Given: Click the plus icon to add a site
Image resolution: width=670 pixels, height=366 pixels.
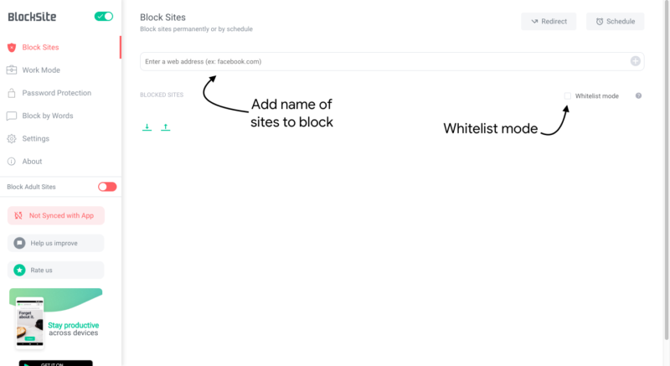Looking at the screenshot, I should [635, 61].
